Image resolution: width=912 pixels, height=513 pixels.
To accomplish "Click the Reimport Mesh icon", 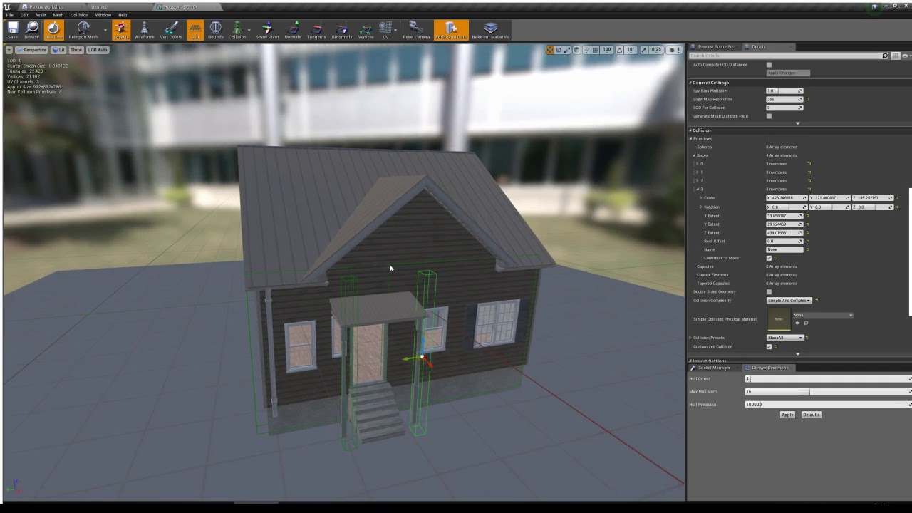I will (x=83, y=30).
